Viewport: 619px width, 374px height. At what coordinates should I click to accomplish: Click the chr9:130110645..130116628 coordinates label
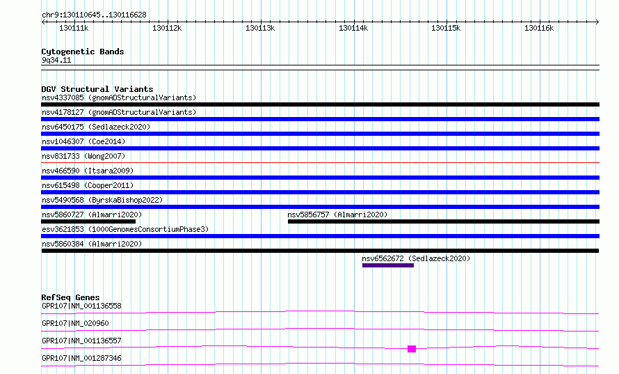pyautogui.click(x=94, y=15)
